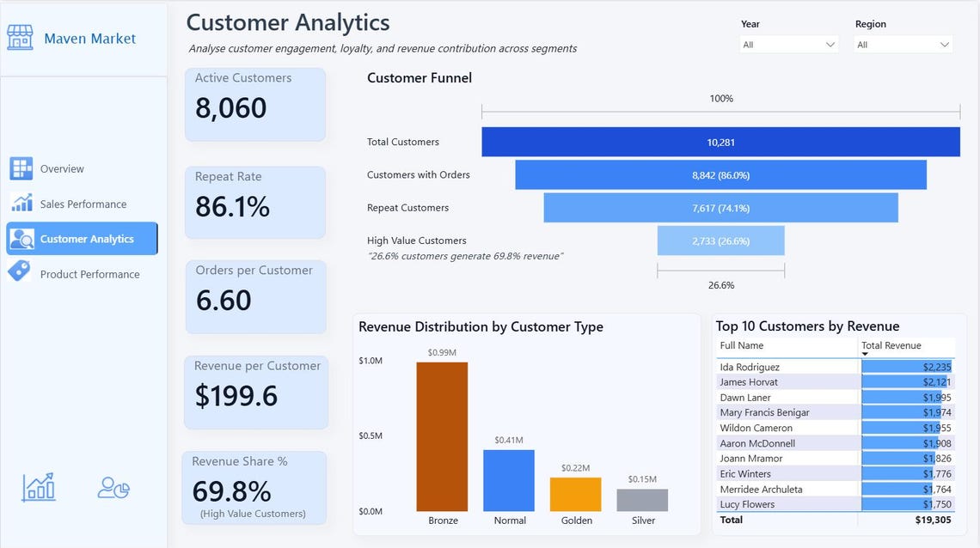Image resolution: width=980 pixels, height=548 pixels.
Task: Select the Lucy Flowers row
Action: 836,504
